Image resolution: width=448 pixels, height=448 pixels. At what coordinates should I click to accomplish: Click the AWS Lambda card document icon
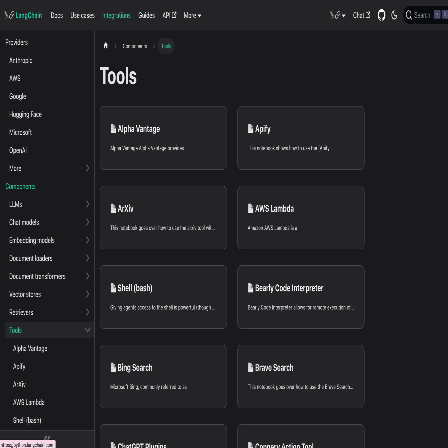(x=250, y=208)
